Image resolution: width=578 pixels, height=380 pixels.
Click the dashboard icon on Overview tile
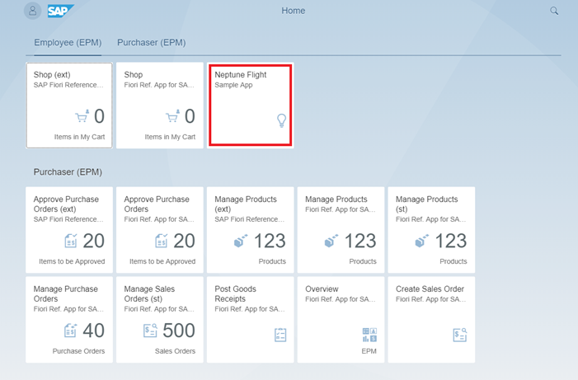point(369,335)
